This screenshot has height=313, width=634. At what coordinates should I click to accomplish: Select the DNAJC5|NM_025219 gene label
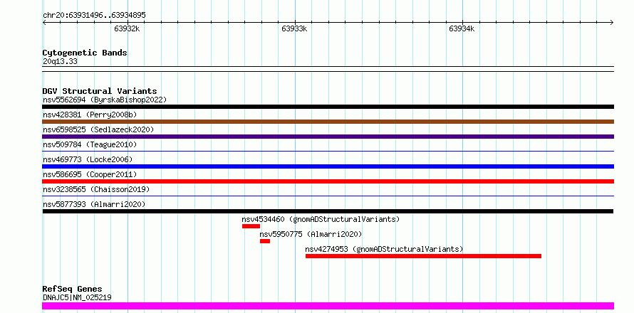click(x=77, y=297)
